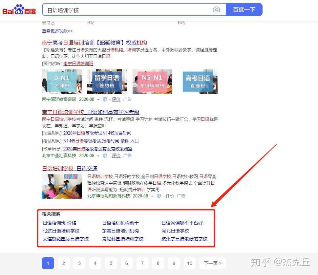Open 南宁日语培训学校_日语如何高效学习考级 result title
This screenshot has height=275, width=318.
pos(91,112)
